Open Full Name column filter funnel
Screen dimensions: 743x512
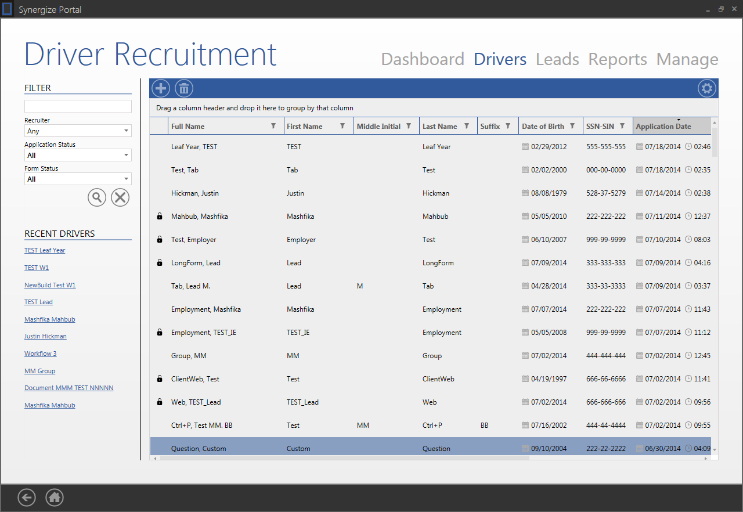(273, 126)
